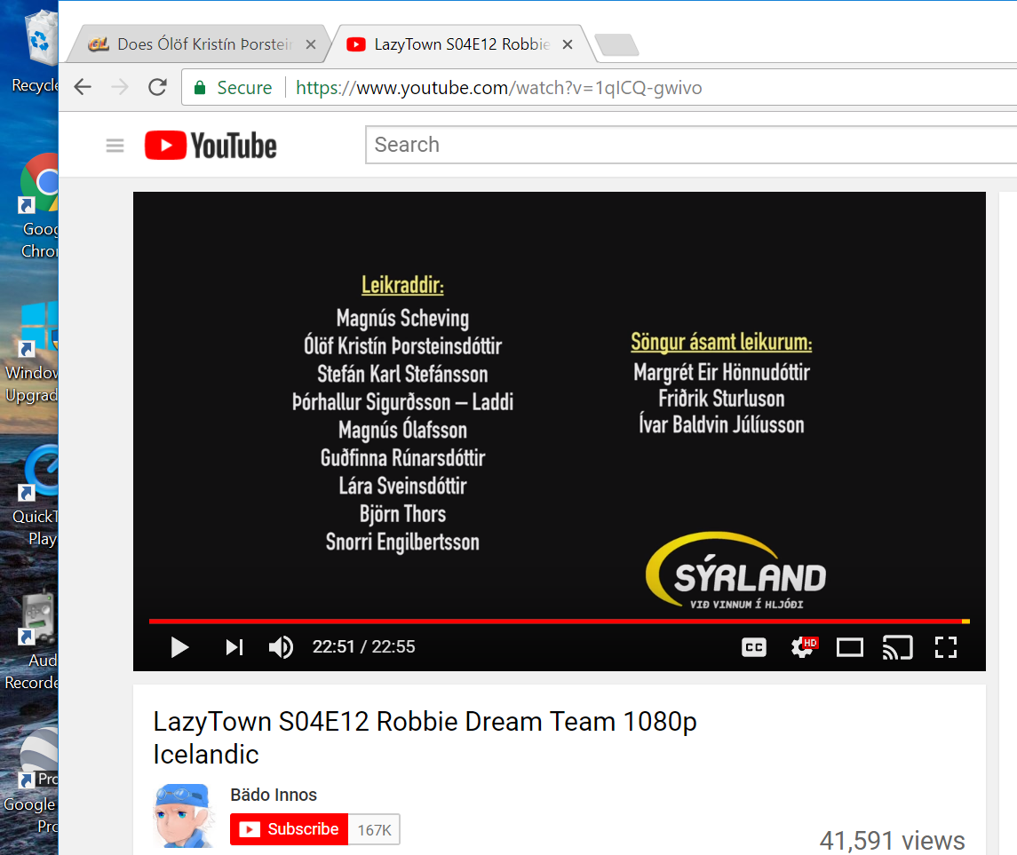The width and height of the screenshot is (1017, 855).
Task: Open the YouTube hamburger guide menu
Action: (x=115, y=146)
